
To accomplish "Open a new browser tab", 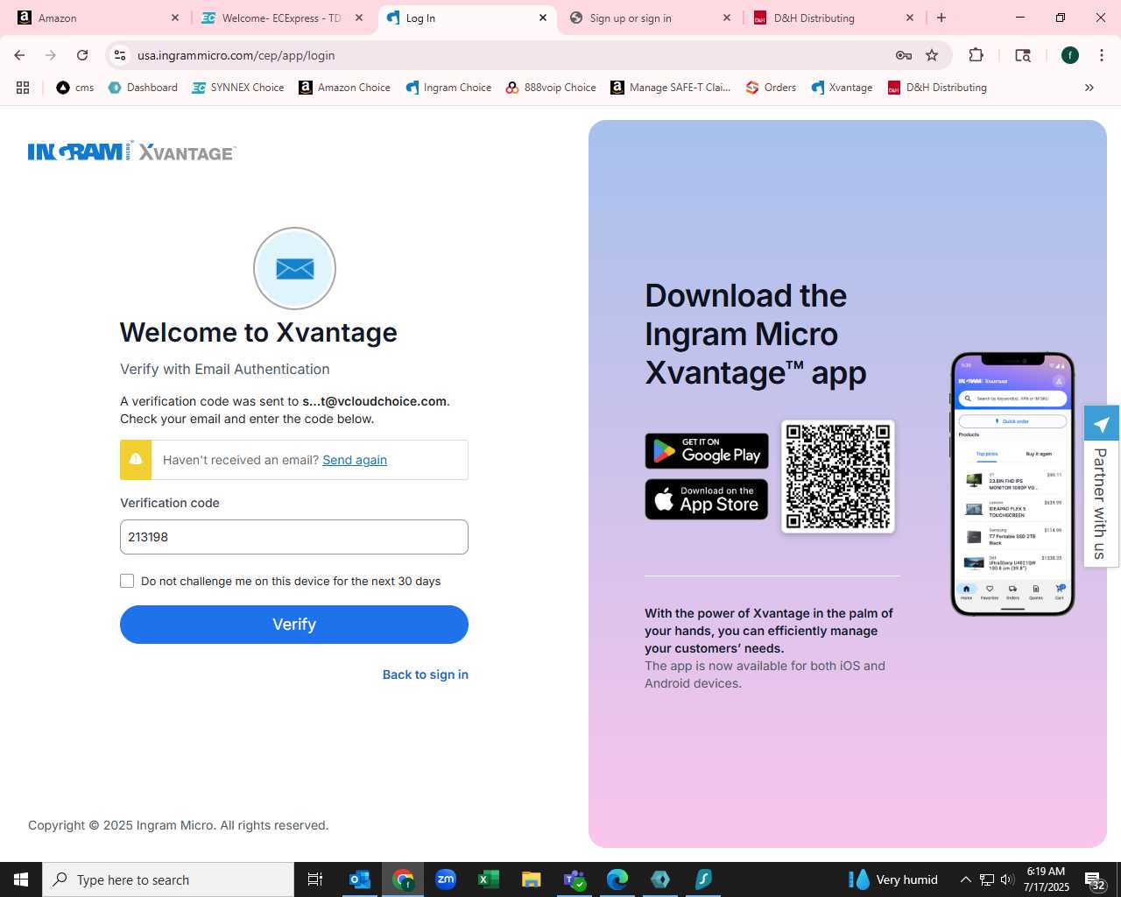I will 941,18.
